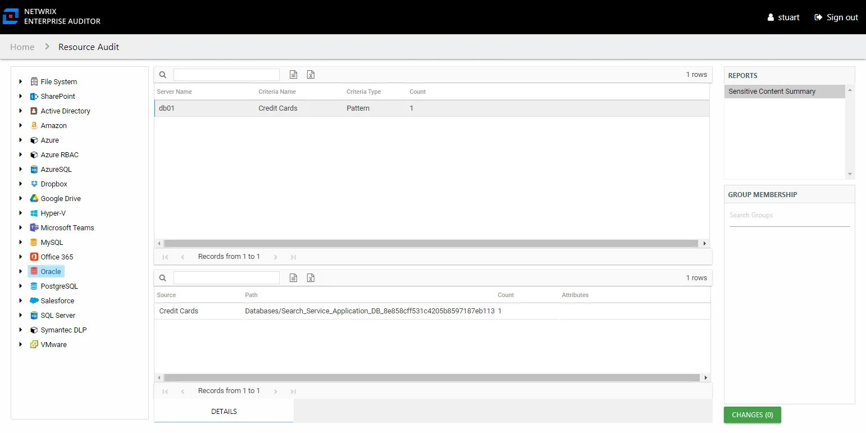Click the CHANGES (0) button
This screenshot has width=866, height=433.
click(753, 414)
